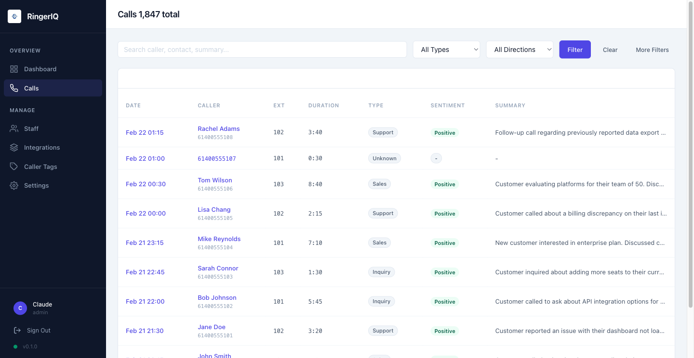Switch to the Calls section in sidebar

pyautogui.click(x=31, y=88)
